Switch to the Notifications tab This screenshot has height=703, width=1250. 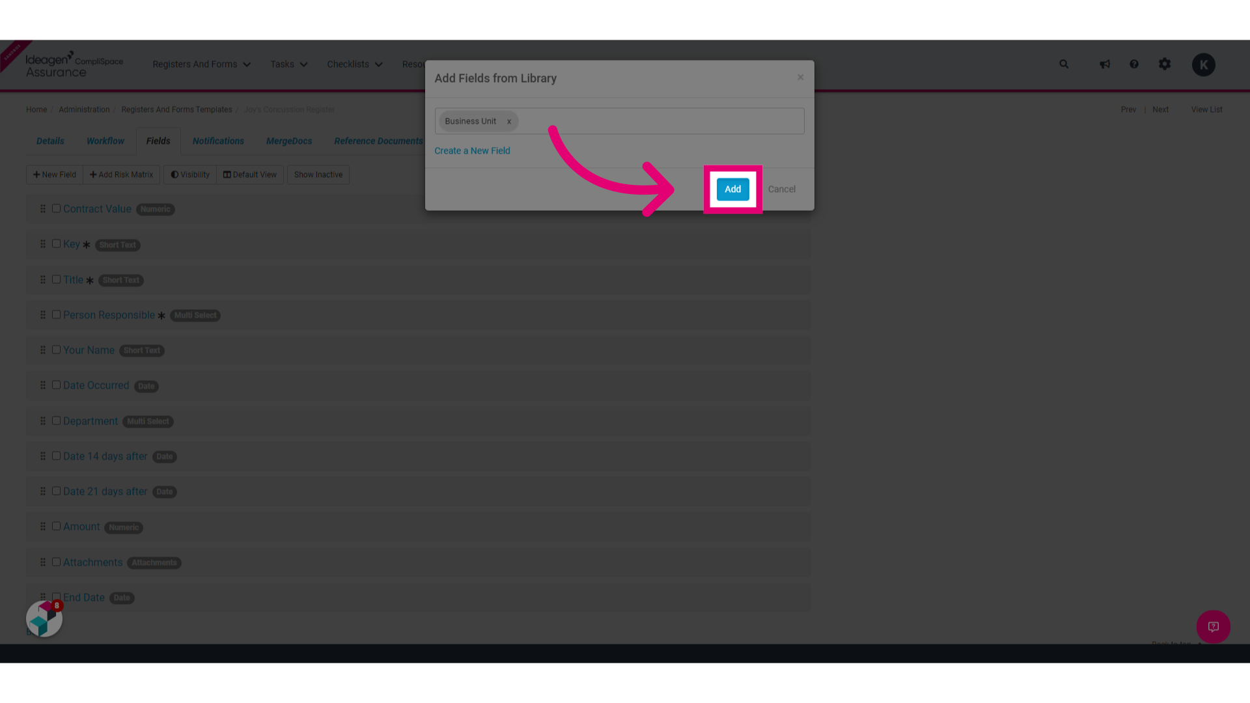tap(218, 141)
